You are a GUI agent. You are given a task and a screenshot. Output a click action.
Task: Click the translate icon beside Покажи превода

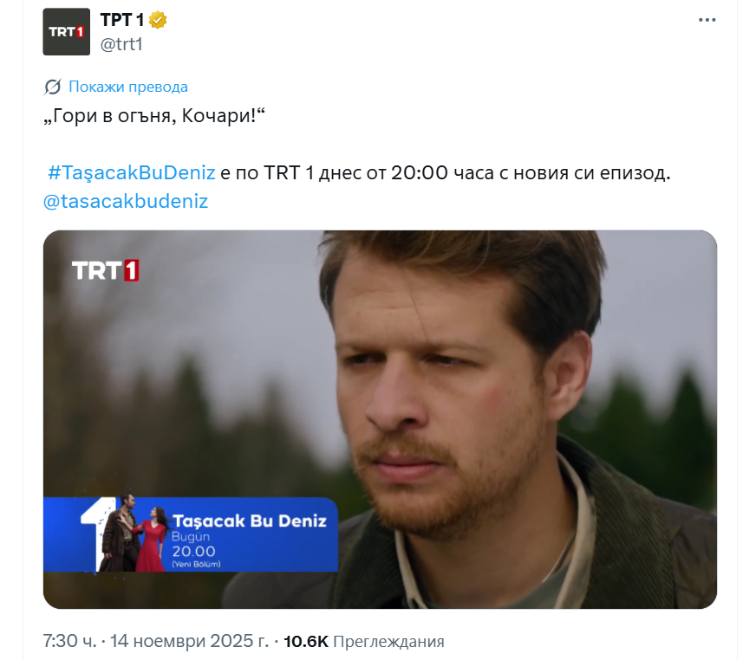[53, 87]
